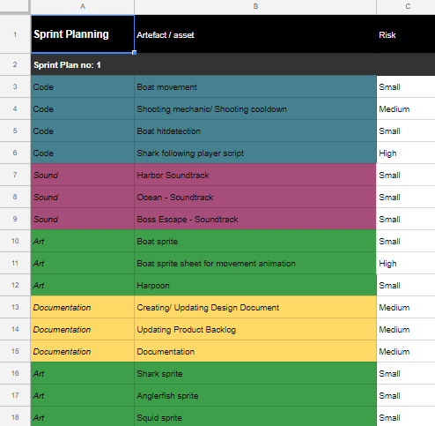This screenshot has height=426, width=435.
Task: Select row 1 header number
Action: (15, 34)
